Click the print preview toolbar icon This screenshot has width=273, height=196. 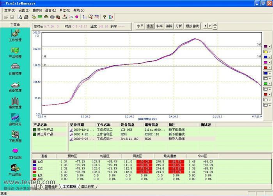[x=20, y=17]
